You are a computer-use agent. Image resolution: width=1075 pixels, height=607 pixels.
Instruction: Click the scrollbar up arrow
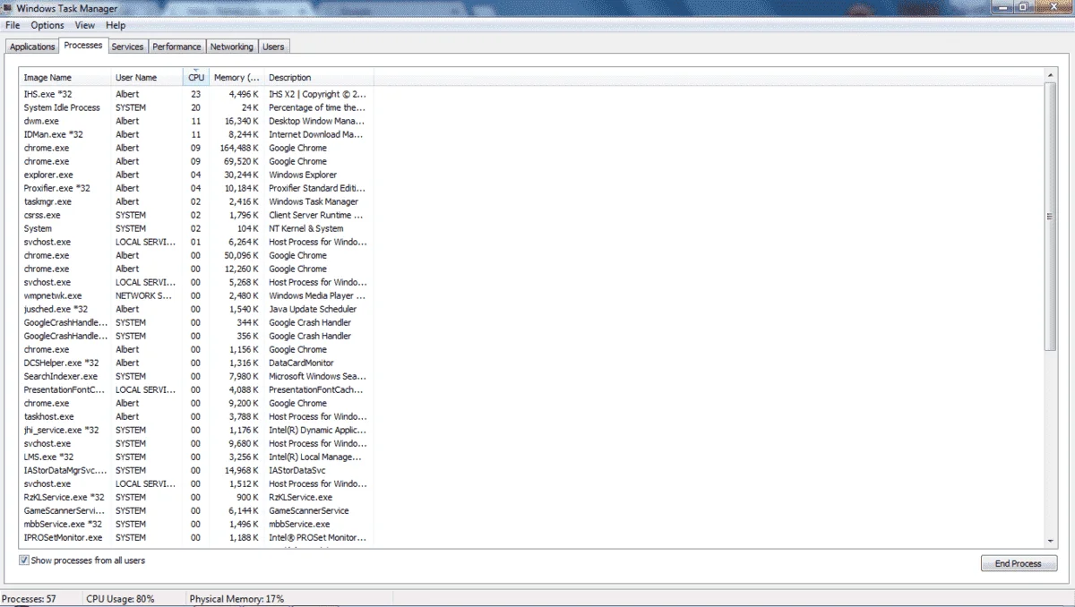click(1051, 76)
